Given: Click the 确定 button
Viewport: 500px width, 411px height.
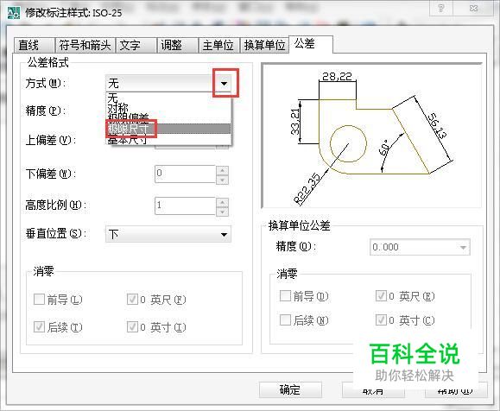Looking at the screenshot, I should tap(290, 389).
